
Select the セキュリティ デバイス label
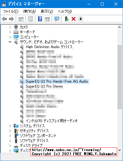pos(34,131)
